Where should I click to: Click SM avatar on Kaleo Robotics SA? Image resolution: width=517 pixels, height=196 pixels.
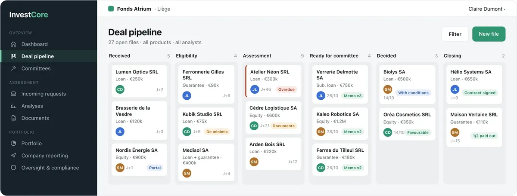[321, 132]
